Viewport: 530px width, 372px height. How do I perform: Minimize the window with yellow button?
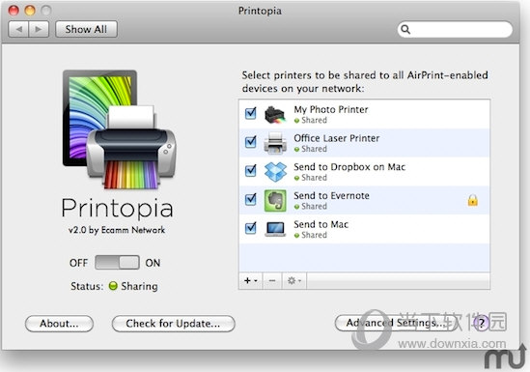(30, 10)
